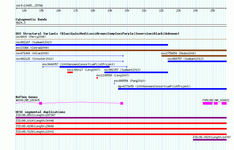This screenshot has height=150, width=234.
Task: Select the esv3446057 thick blue bar
Action: coord(85,67)
